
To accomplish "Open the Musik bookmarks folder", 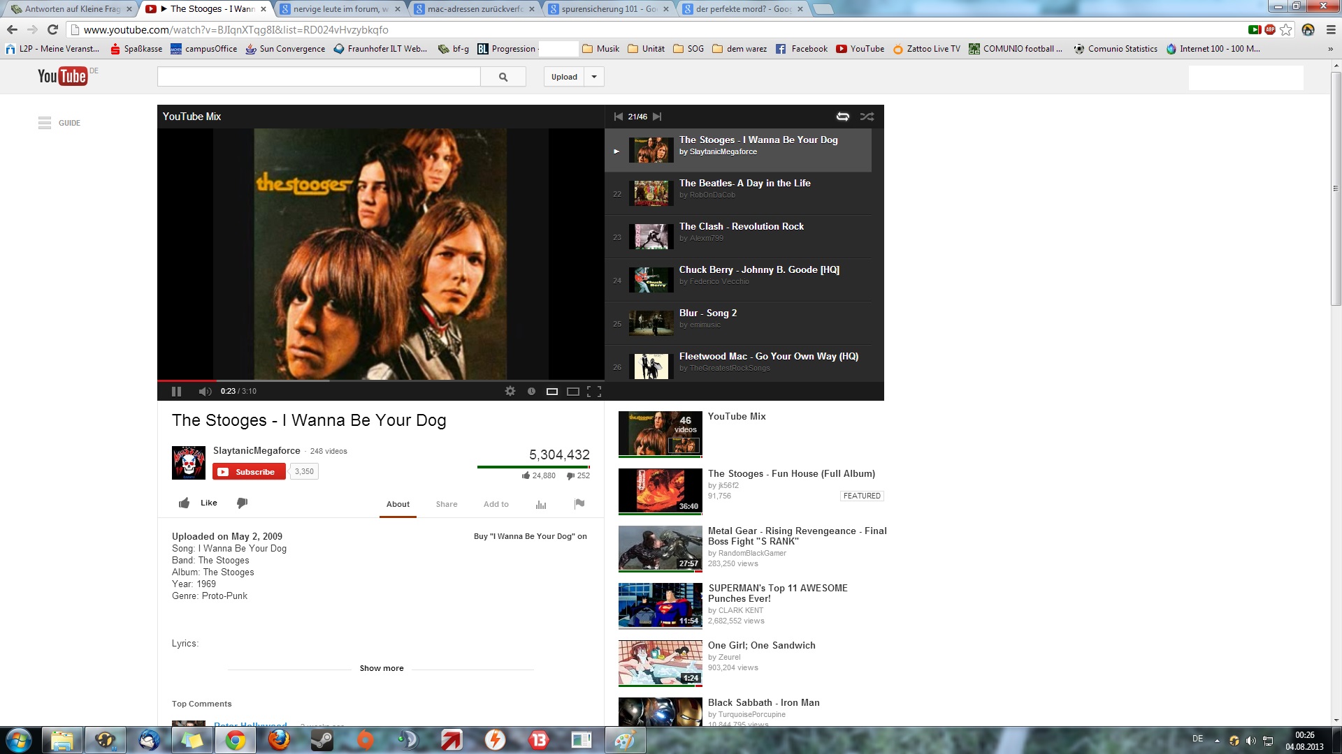I will pyautogui.click(x=601, y=49).
